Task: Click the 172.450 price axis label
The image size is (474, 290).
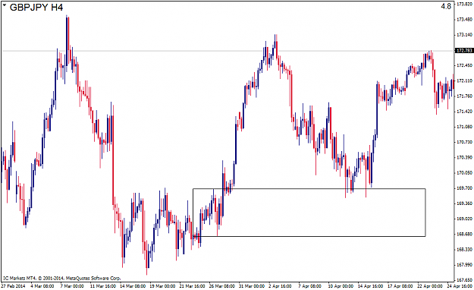Action: coord(465,65)
